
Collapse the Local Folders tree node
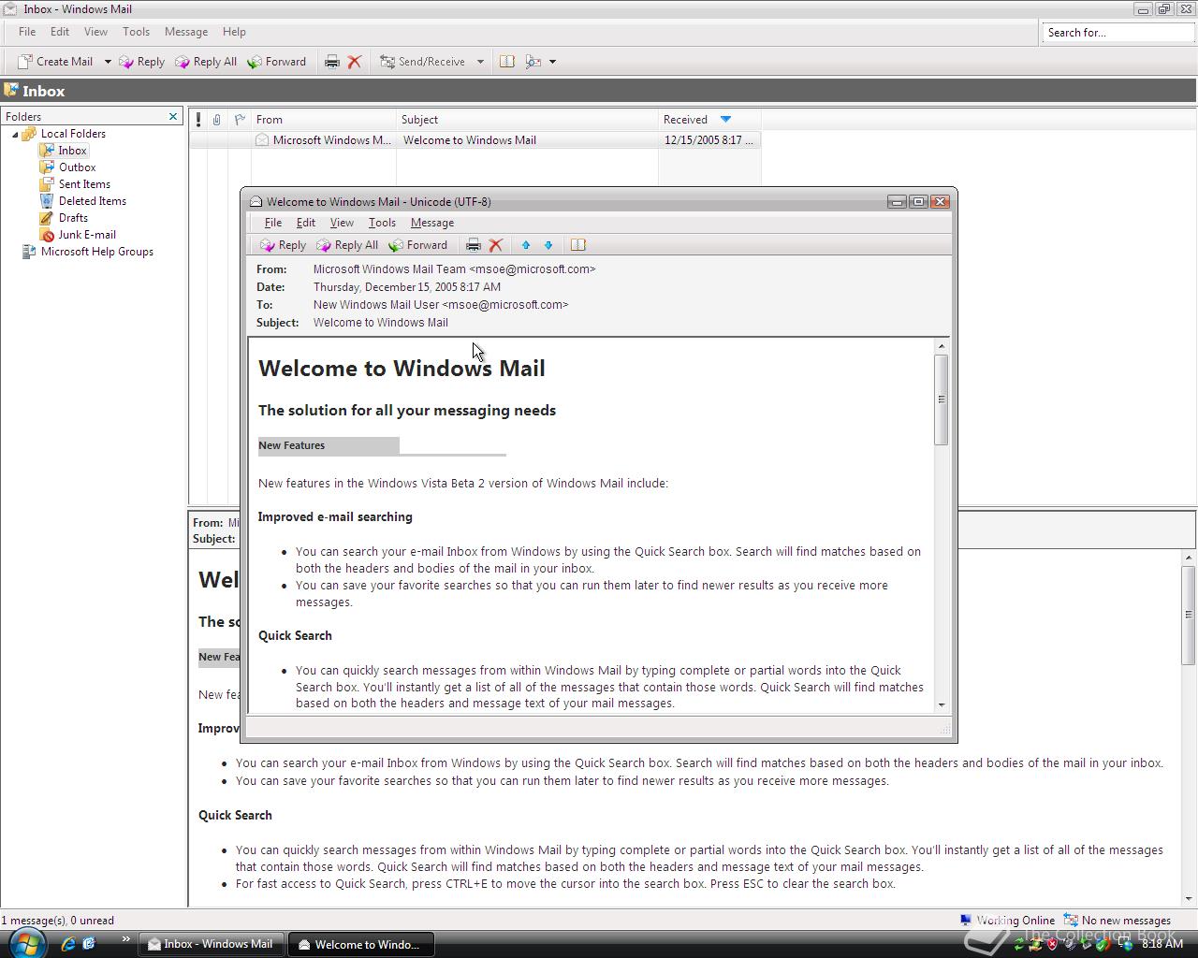pos(15,135)
